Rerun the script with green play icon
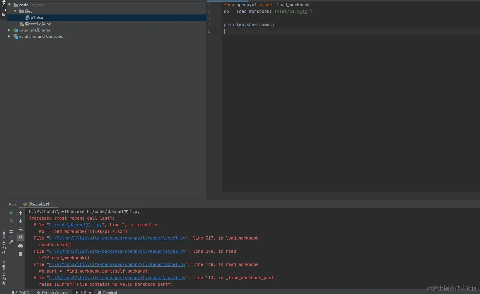The width and height of the screenshot is (480, 294). click(11, 213)
